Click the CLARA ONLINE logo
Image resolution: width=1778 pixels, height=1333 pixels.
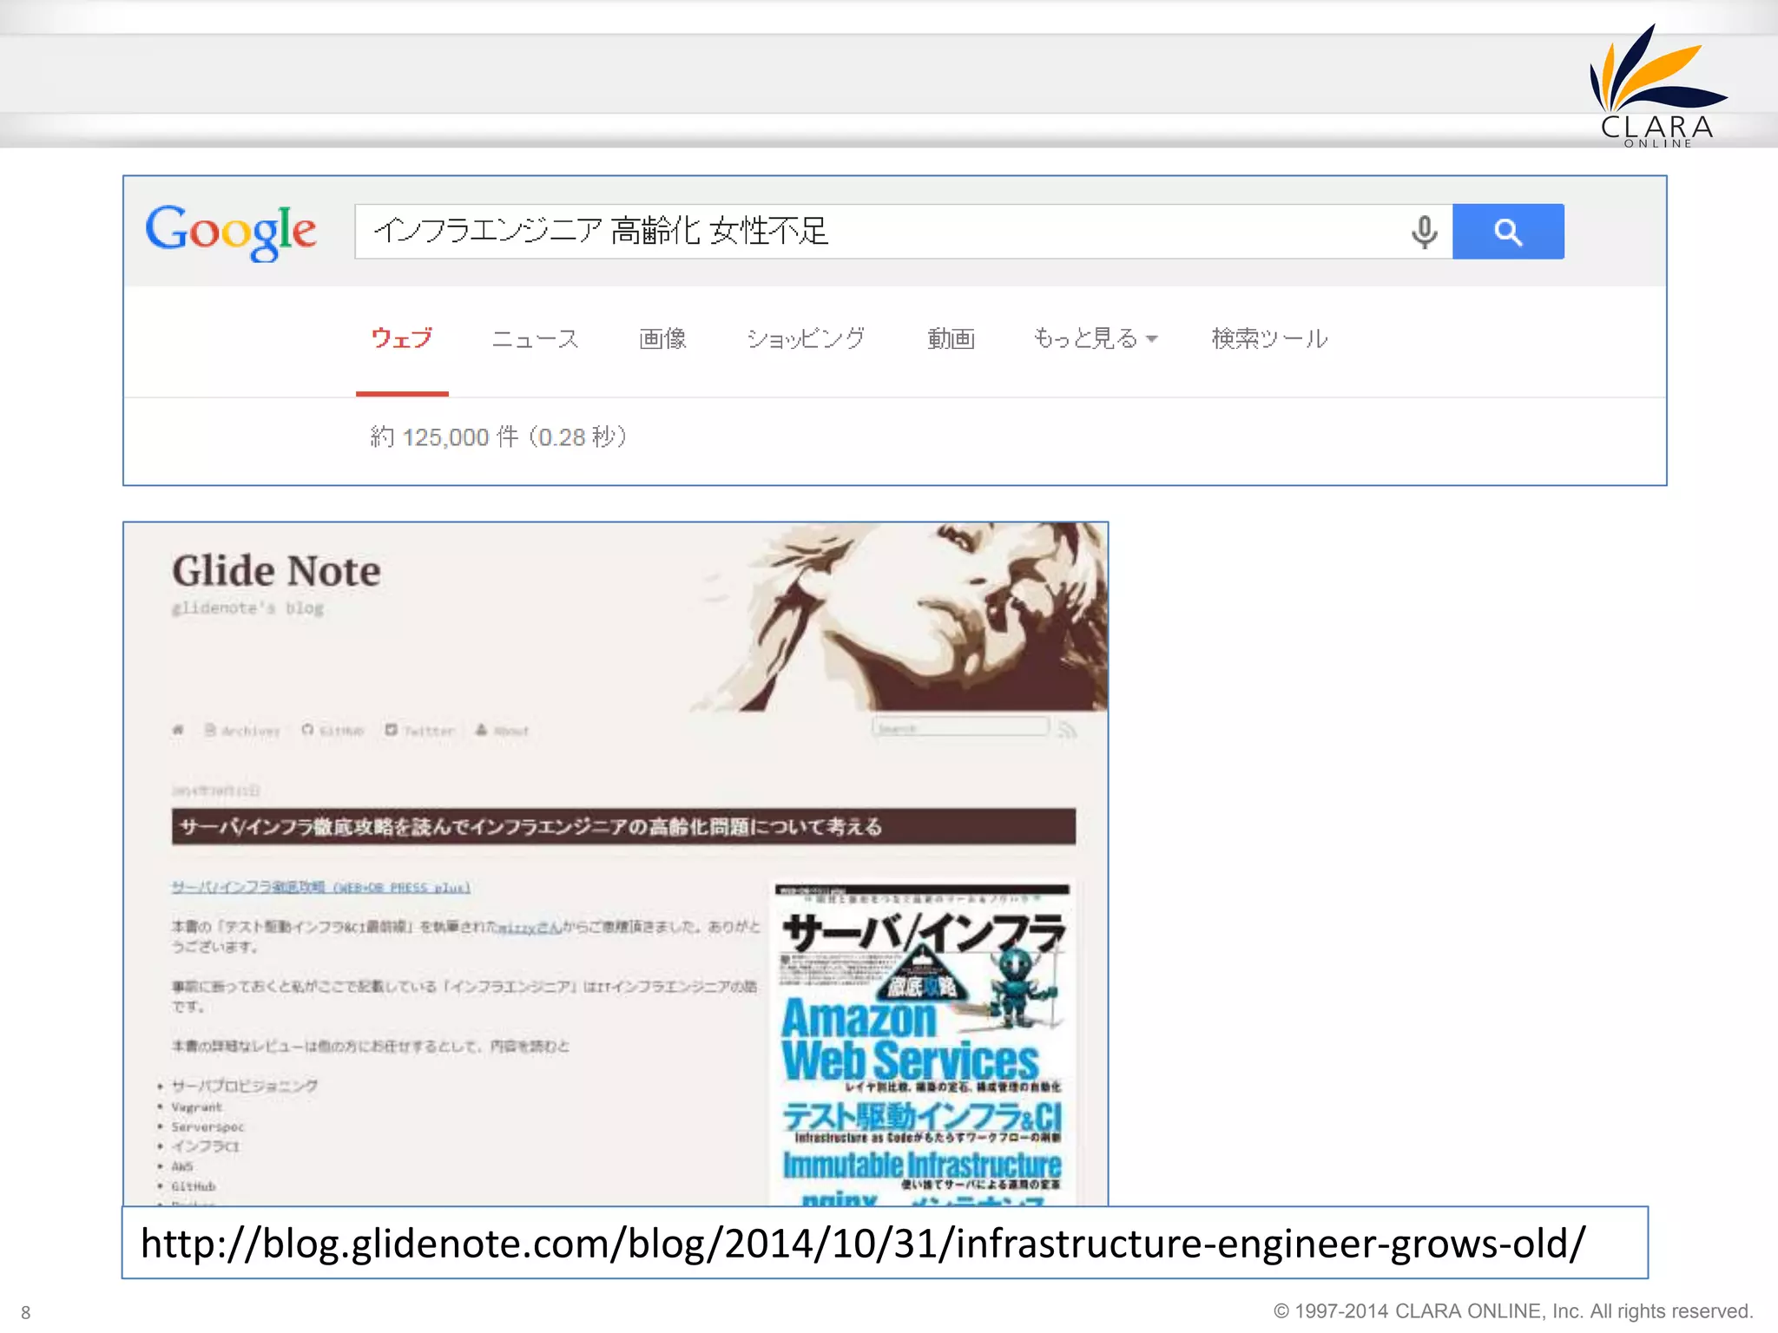click(1657, 86)
